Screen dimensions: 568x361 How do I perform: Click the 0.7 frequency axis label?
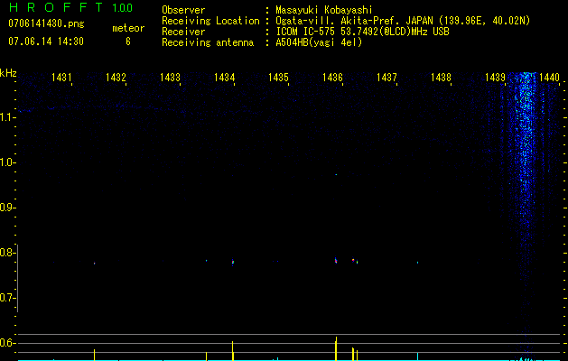coord(7,298)
